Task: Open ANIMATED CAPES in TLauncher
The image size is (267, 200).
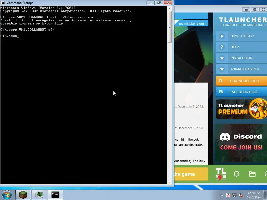Action: point(241,69)
